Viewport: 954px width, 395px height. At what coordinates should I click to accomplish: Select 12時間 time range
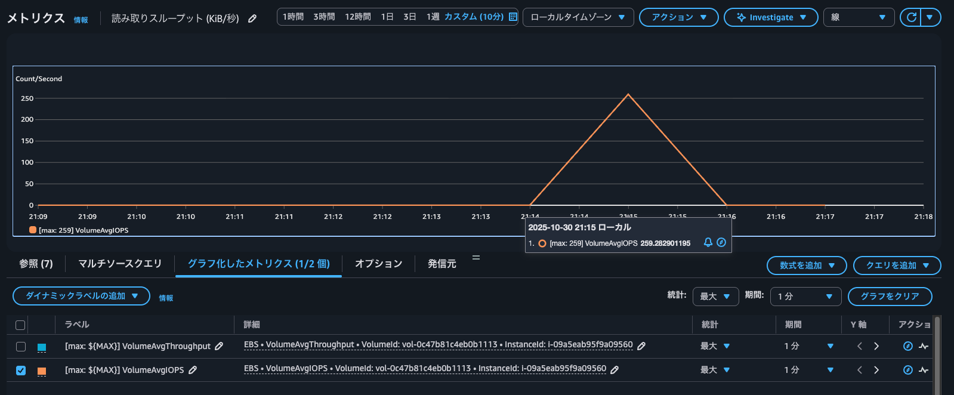[358, 17]
